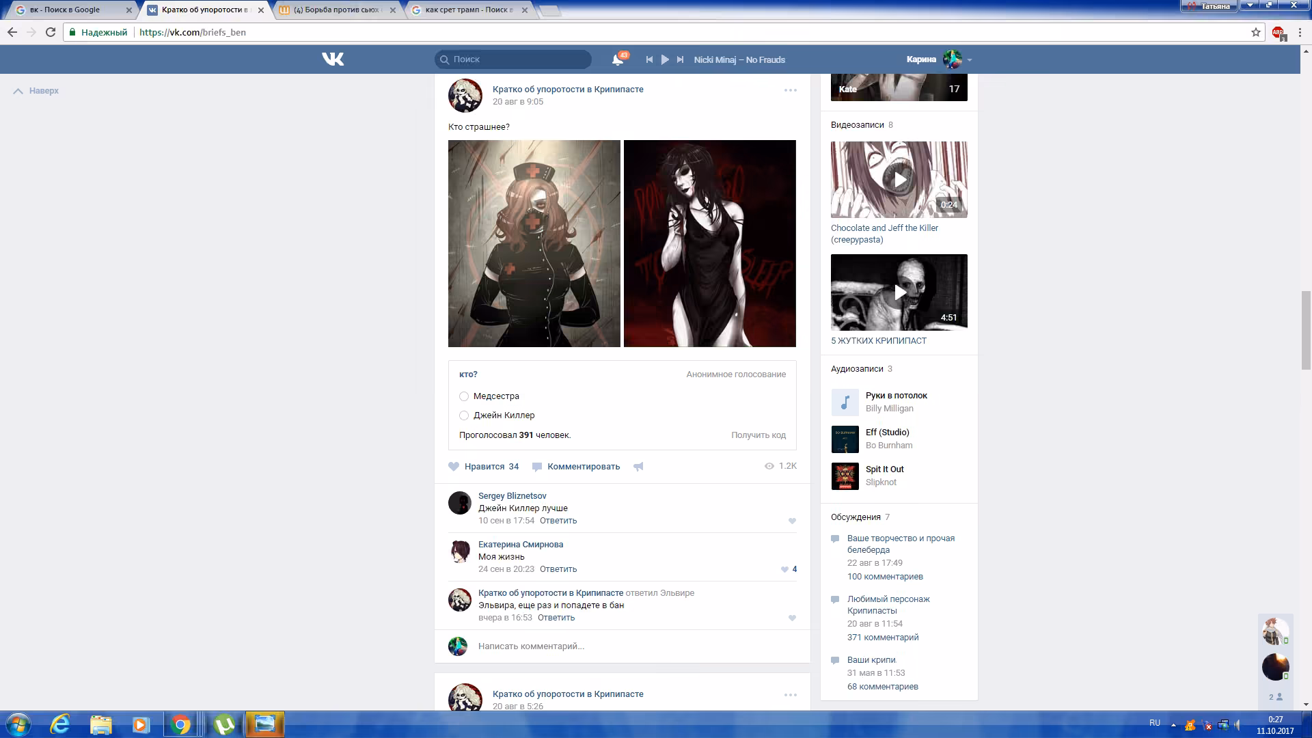Screen dimensions: 1312x738
Task: Launch Internet Explorer from taskbar
Action: click(60, 724)
